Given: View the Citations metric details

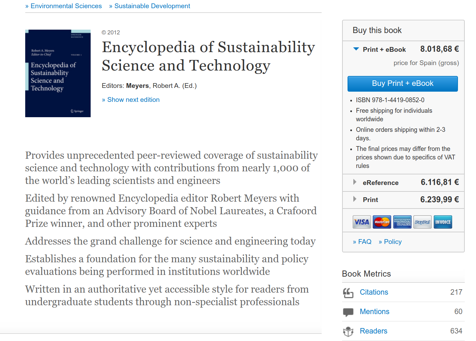Looking at the screenshot, I should (374, 292).
